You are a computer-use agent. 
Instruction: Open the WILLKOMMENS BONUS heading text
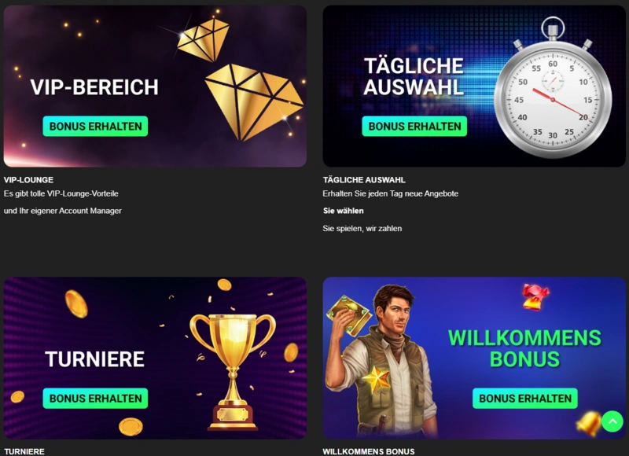369,451
